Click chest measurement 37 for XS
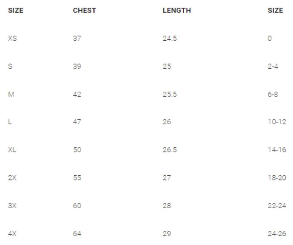This screenshot has width=293, height=245. pos(77,39)
